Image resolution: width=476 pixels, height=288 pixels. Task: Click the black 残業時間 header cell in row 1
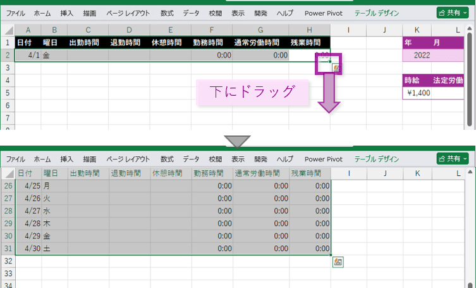(309, 42)
